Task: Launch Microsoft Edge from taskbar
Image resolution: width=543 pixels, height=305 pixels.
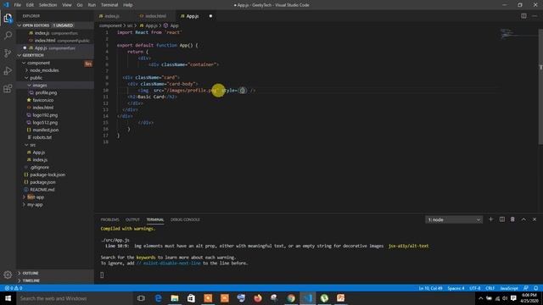Action: pyautogui.click(x=158, y=298)
